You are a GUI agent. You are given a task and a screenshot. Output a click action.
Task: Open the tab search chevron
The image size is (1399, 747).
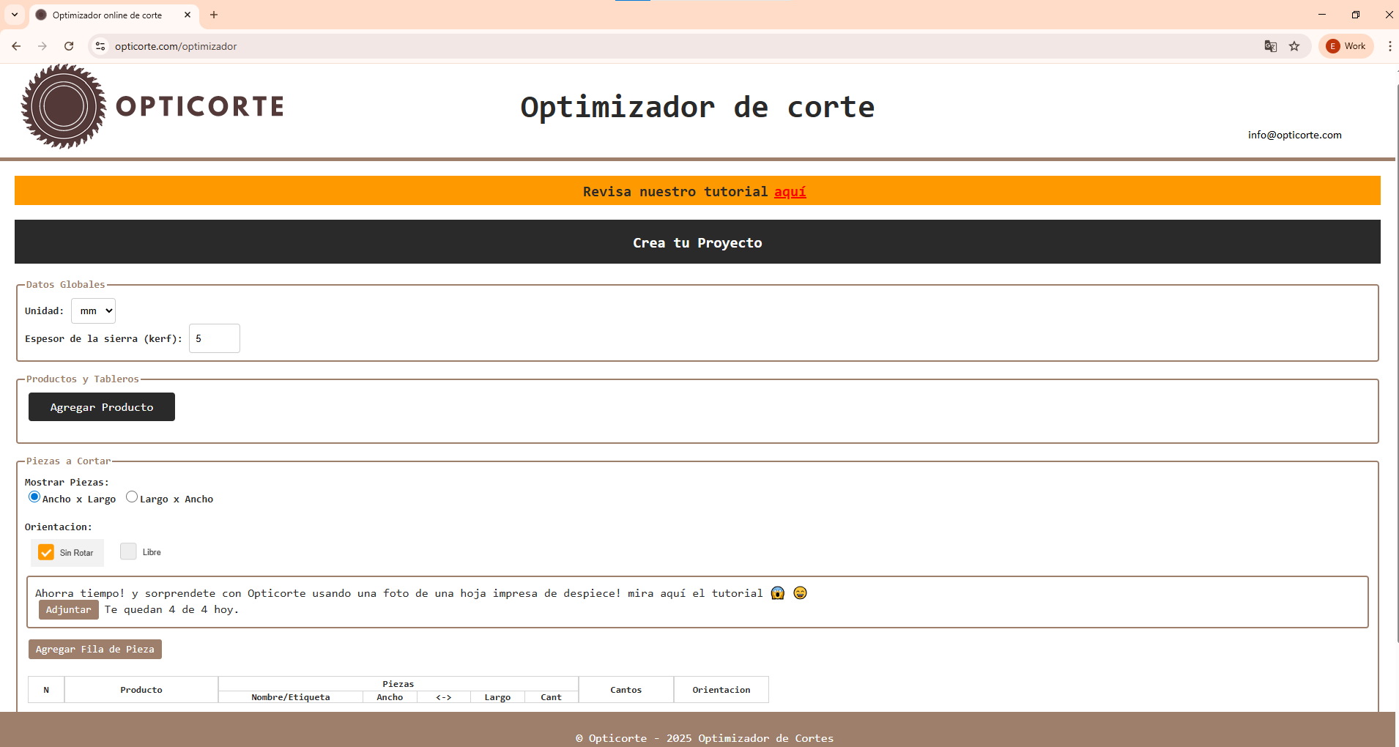tap(14, 15)
